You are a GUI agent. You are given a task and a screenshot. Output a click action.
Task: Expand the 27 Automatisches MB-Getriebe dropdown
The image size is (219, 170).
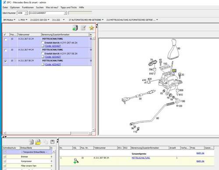click(x=86, y=20)
